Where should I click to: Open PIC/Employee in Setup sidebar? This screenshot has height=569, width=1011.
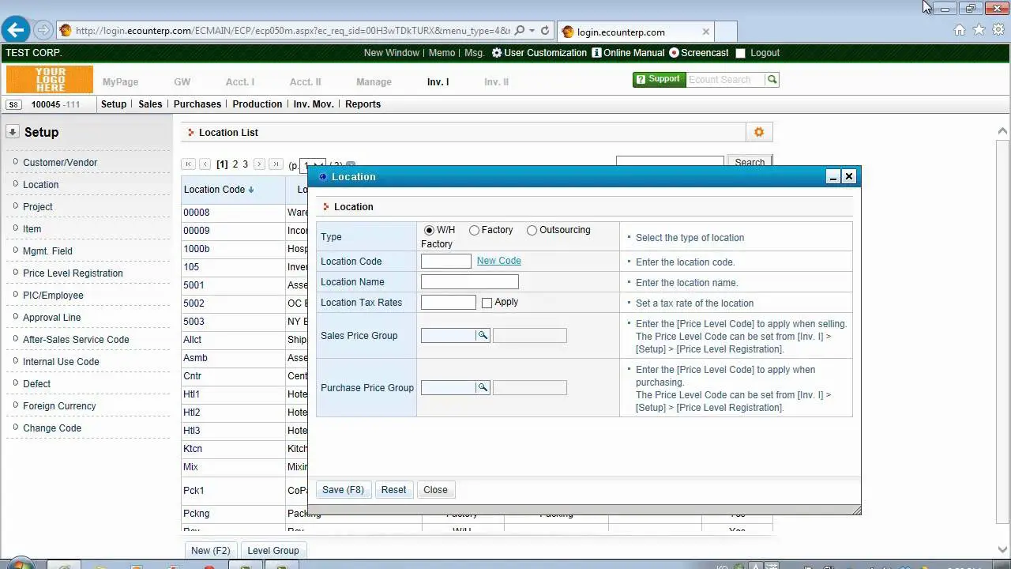53,296
